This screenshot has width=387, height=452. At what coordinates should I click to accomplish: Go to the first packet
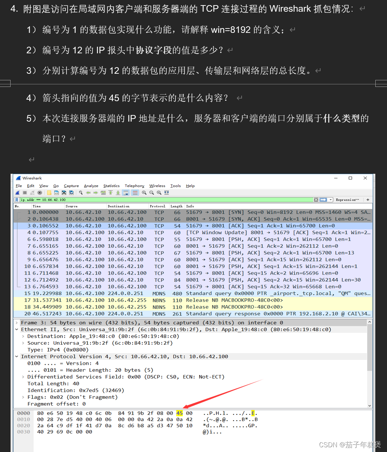(x=110, y=194)
